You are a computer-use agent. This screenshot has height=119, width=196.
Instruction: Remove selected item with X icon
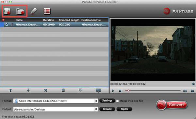[46, 90]
